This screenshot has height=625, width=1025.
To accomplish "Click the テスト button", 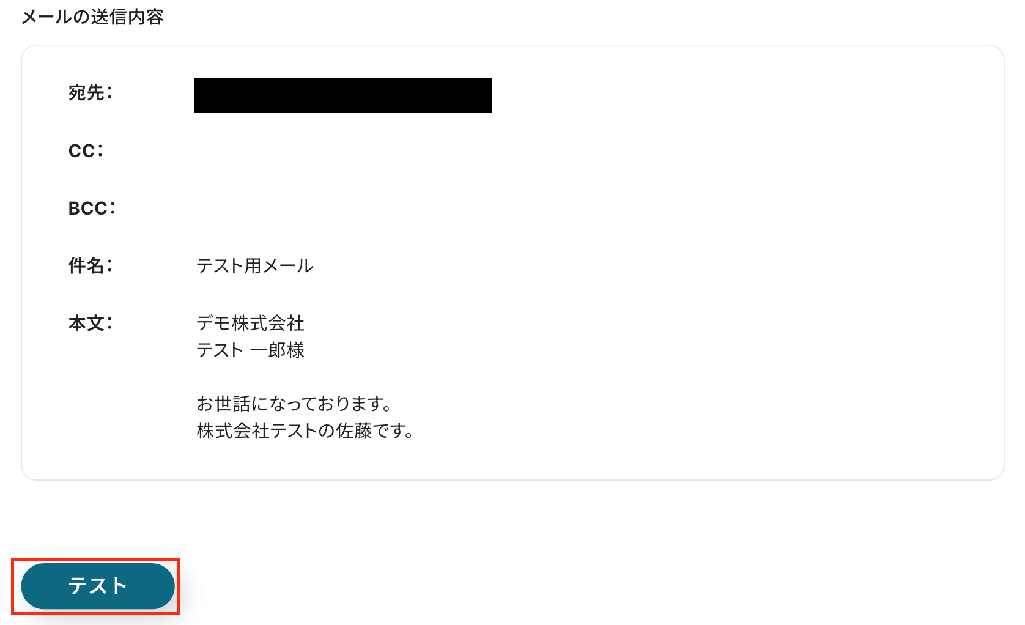I will (98, 586).
